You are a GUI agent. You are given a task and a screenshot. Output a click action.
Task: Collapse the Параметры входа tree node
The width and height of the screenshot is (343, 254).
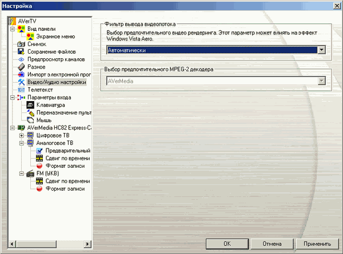[12, 98]
